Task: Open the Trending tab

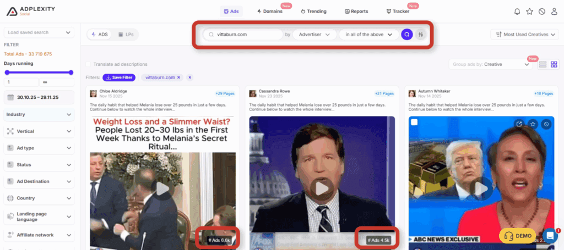Action: 313,11
